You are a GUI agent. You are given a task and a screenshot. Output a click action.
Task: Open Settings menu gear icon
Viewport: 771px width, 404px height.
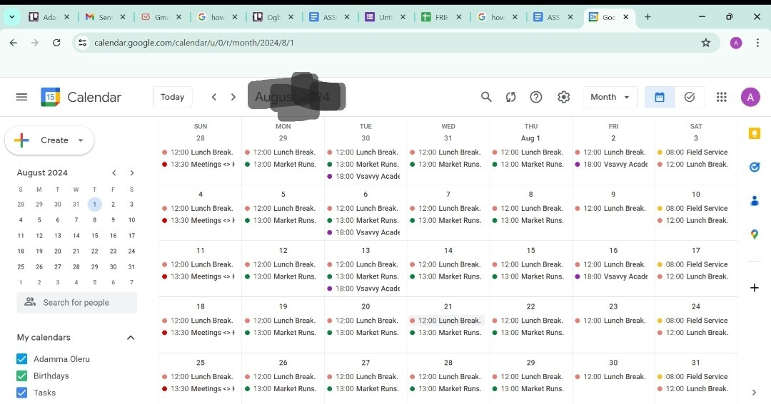(x=563, y=97)
